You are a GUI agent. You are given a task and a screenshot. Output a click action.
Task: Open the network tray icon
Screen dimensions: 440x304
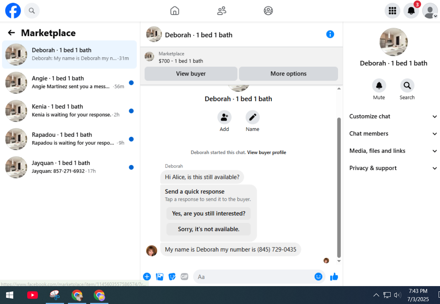387,295
